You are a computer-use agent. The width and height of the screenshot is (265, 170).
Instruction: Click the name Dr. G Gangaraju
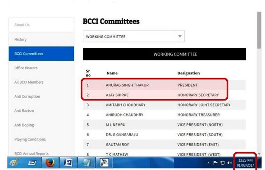(x=122, y=135)
